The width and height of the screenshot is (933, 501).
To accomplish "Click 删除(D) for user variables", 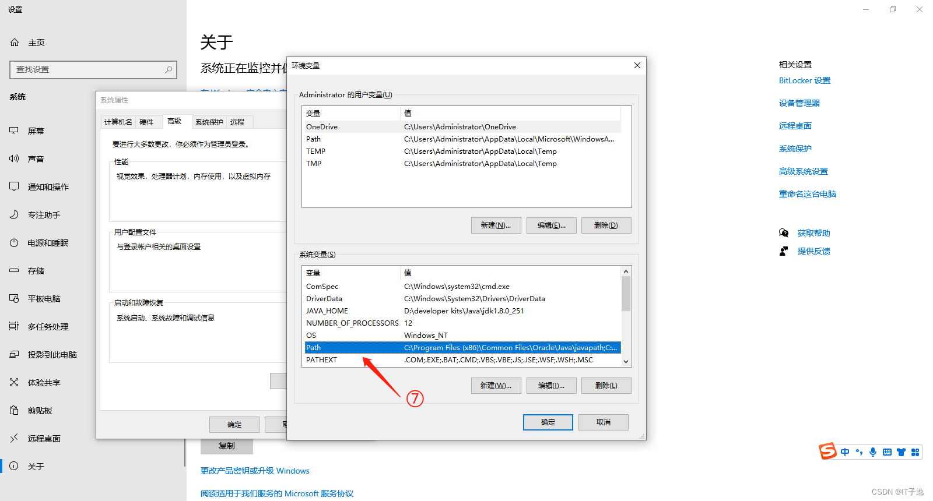I will pyautogui.click(x=606, y=225).
